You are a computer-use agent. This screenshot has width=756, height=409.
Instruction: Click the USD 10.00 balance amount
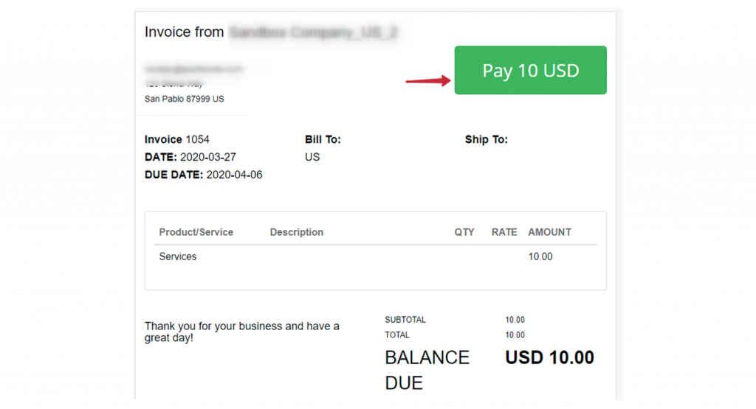click(549, 357)
